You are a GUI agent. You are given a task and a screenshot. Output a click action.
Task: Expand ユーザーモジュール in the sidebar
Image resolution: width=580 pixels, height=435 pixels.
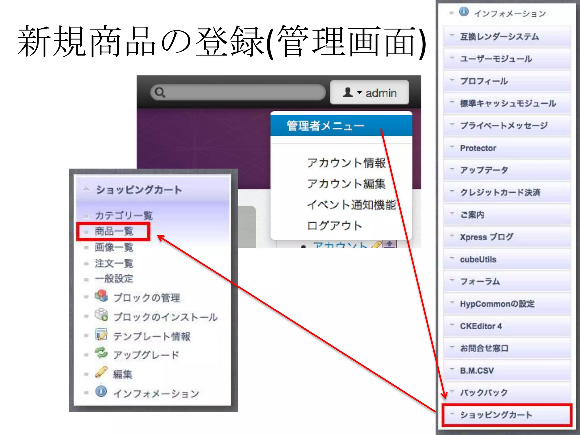(507, 59)
